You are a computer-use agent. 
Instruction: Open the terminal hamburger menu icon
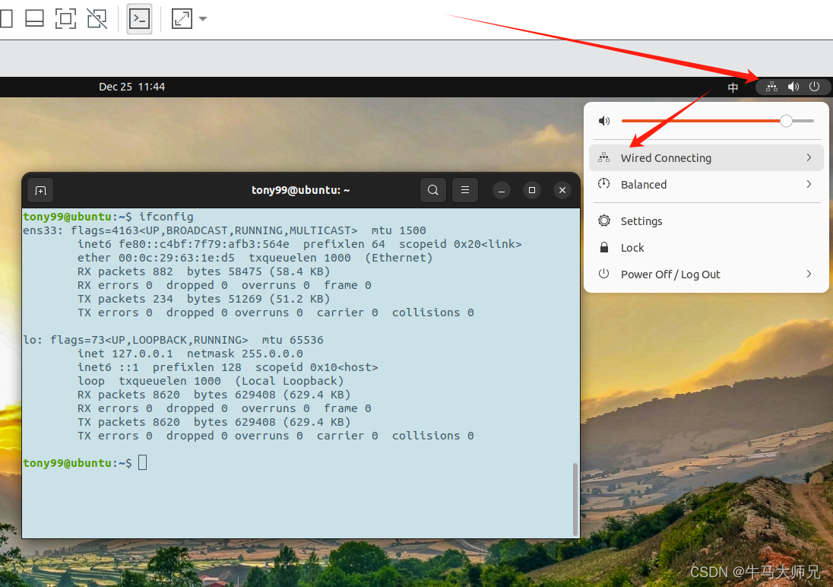tap(465, 190)
